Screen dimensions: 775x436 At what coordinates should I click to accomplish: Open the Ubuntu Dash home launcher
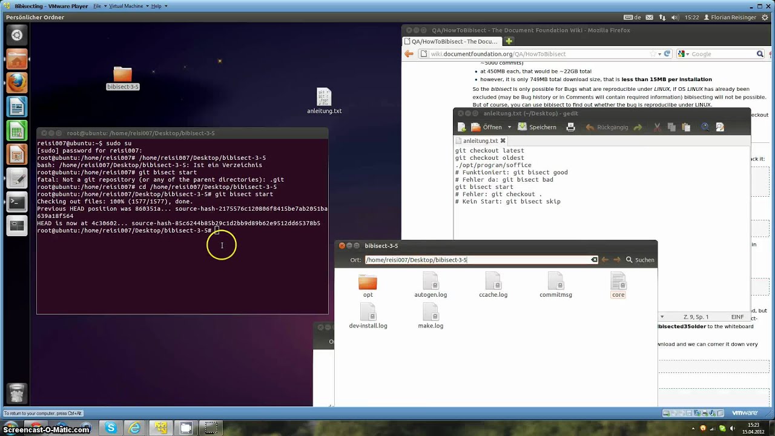[x=16, y=35]
